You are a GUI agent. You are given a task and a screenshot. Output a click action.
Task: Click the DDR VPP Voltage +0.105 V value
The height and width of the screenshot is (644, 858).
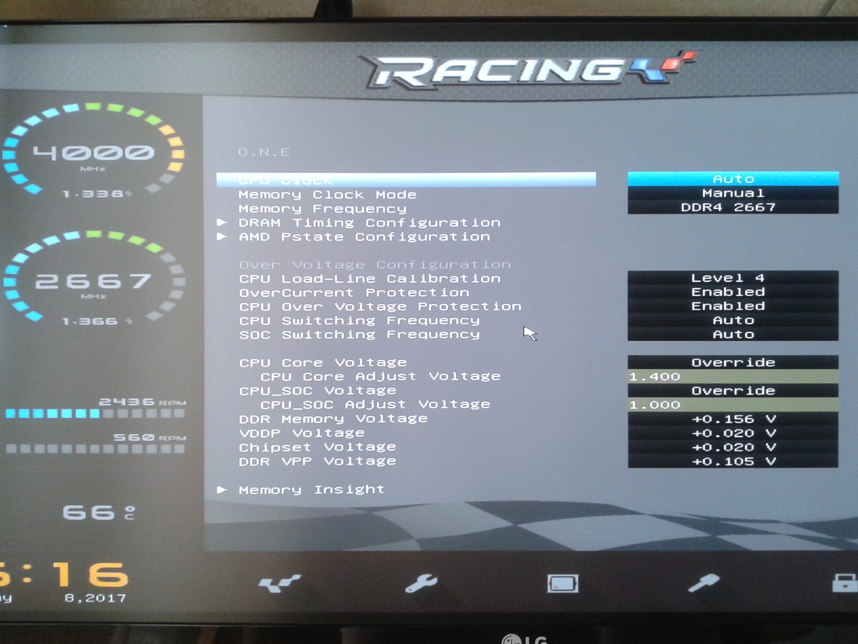coord(732,462)
